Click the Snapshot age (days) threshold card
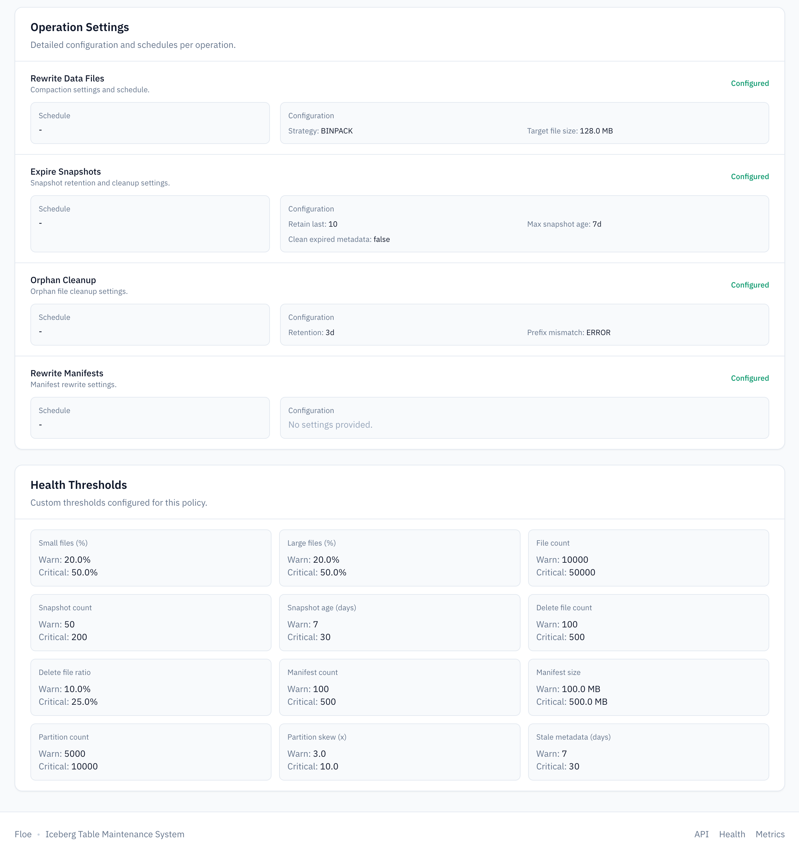The image size is (799, 849). click(x=399, y=622)
